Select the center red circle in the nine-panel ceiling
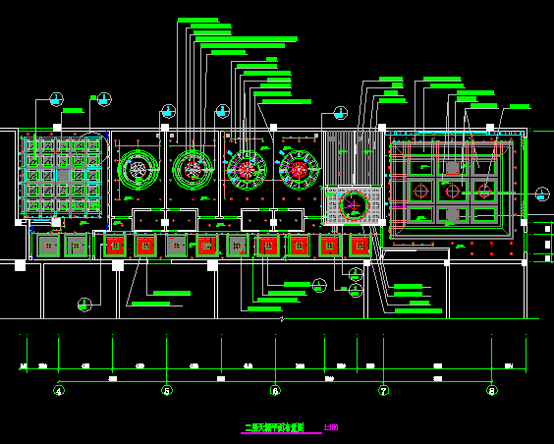This screenshot has height=444, width=554. 453,191
